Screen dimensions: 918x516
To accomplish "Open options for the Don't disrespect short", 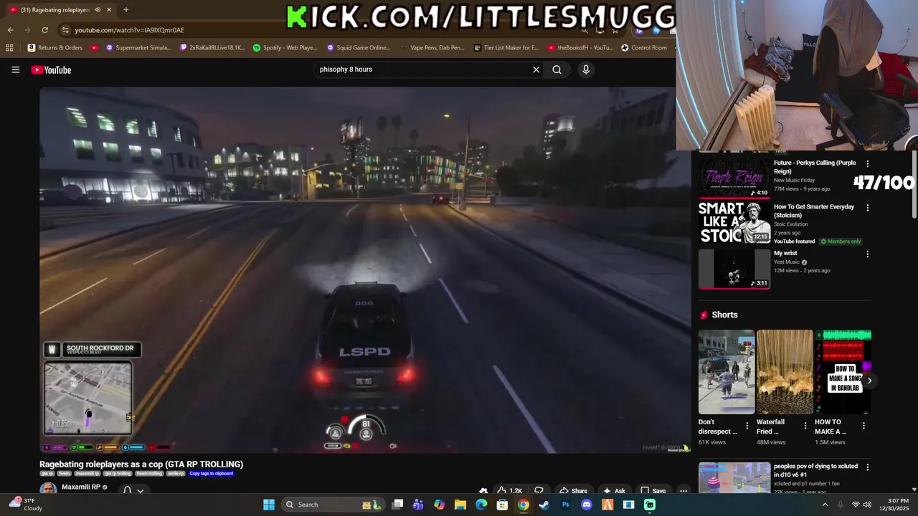I will point(747,426).
